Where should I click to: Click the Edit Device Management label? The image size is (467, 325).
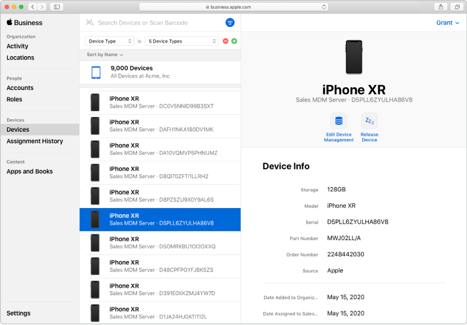pos(338,137)
